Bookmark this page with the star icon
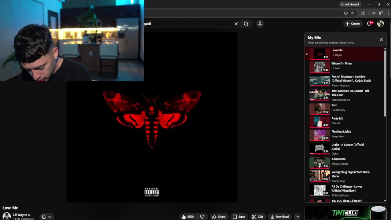This screenshot has height=220, width=391. click(x=353, y=13)
